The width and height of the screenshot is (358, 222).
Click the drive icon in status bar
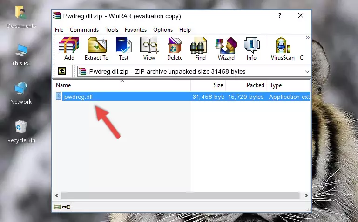pos(57,207)
